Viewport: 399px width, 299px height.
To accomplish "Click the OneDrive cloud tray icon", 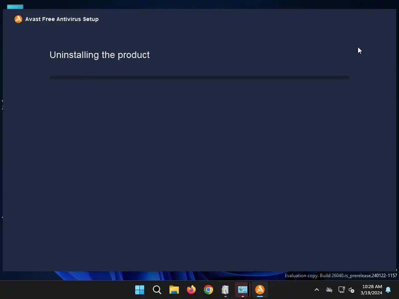I will point(329,290).
